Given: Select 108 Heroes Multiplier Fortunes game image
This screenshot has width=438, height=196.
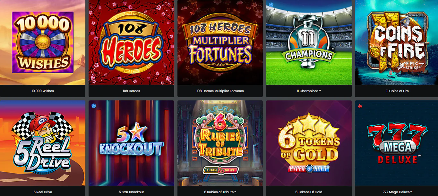Looking at the screenshot, I should [x=220, y=42].
